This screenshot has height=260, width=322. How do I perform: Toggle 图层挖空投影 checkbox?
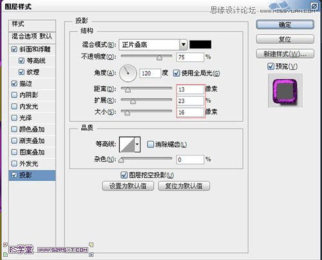(124, 175)
